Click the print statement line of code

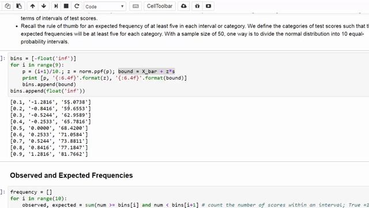pos(104,78)
